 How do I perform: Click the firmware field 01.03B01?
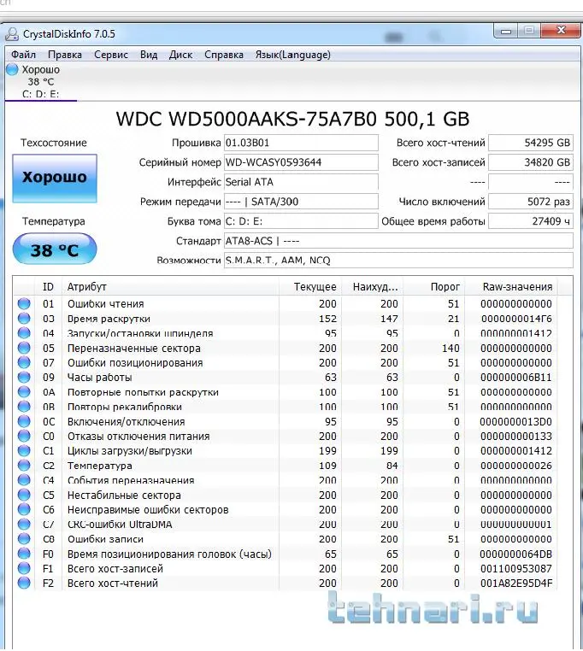[301, 143]
